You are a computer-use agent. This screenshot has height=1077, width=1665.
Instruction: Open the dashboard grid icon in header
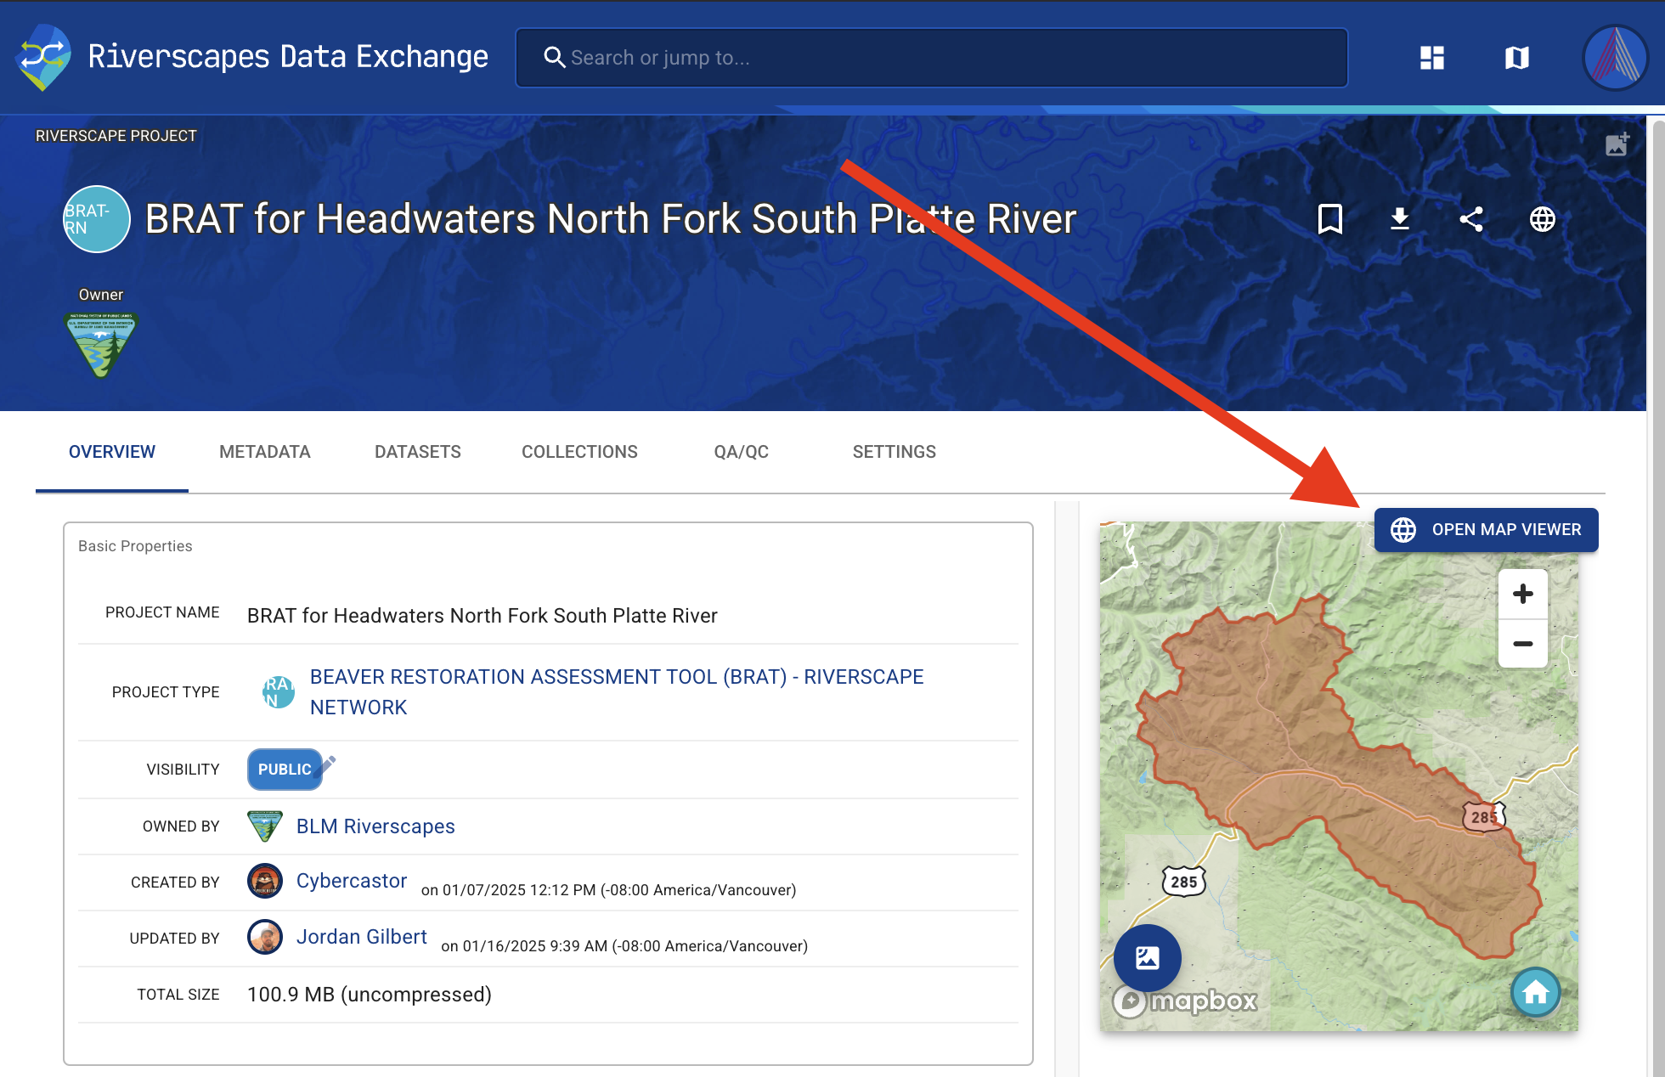click(1432, 58)
